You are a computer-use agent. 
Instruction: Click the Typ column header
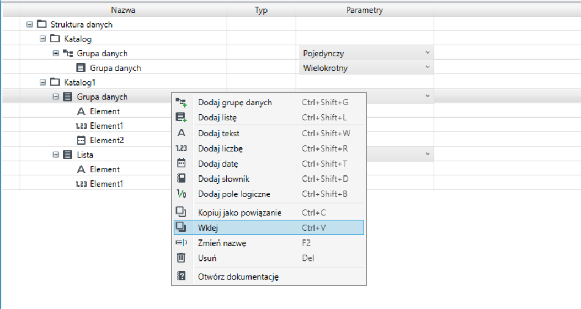tap(261, 10)
